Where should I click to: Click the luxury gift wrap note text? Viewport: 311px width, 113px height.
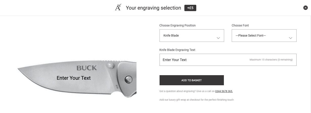[197, 100]
